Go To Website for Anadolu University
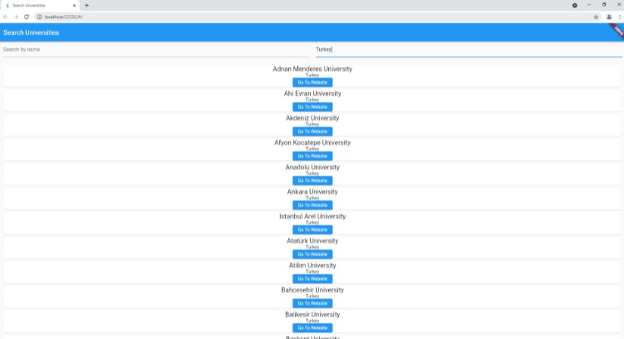The height and width of the screenshot is (339, 624). click(312, 180)
